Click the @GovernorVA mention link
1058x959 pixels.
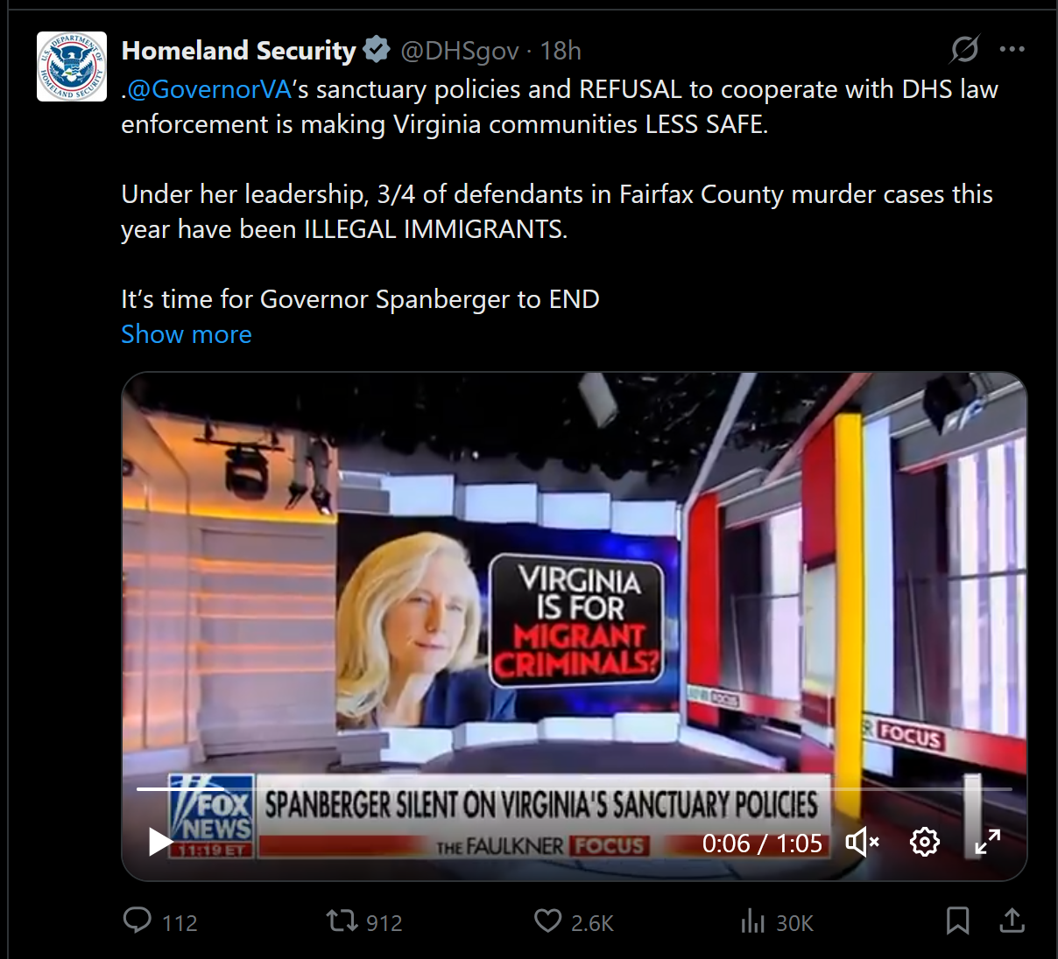point(210,89)
